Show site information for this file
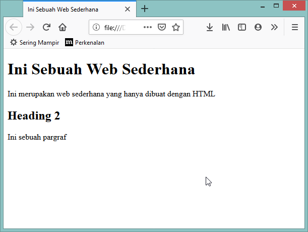Image resolution: width=308 pixels, height=232 pixels. pyautogui.click(x=96, y=28)
